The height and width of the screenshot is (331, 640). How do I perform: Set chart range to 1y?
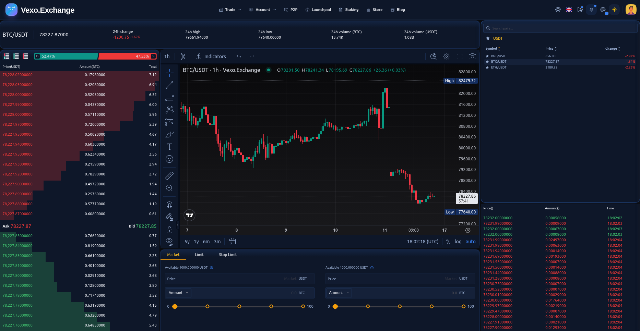[197, 242]
